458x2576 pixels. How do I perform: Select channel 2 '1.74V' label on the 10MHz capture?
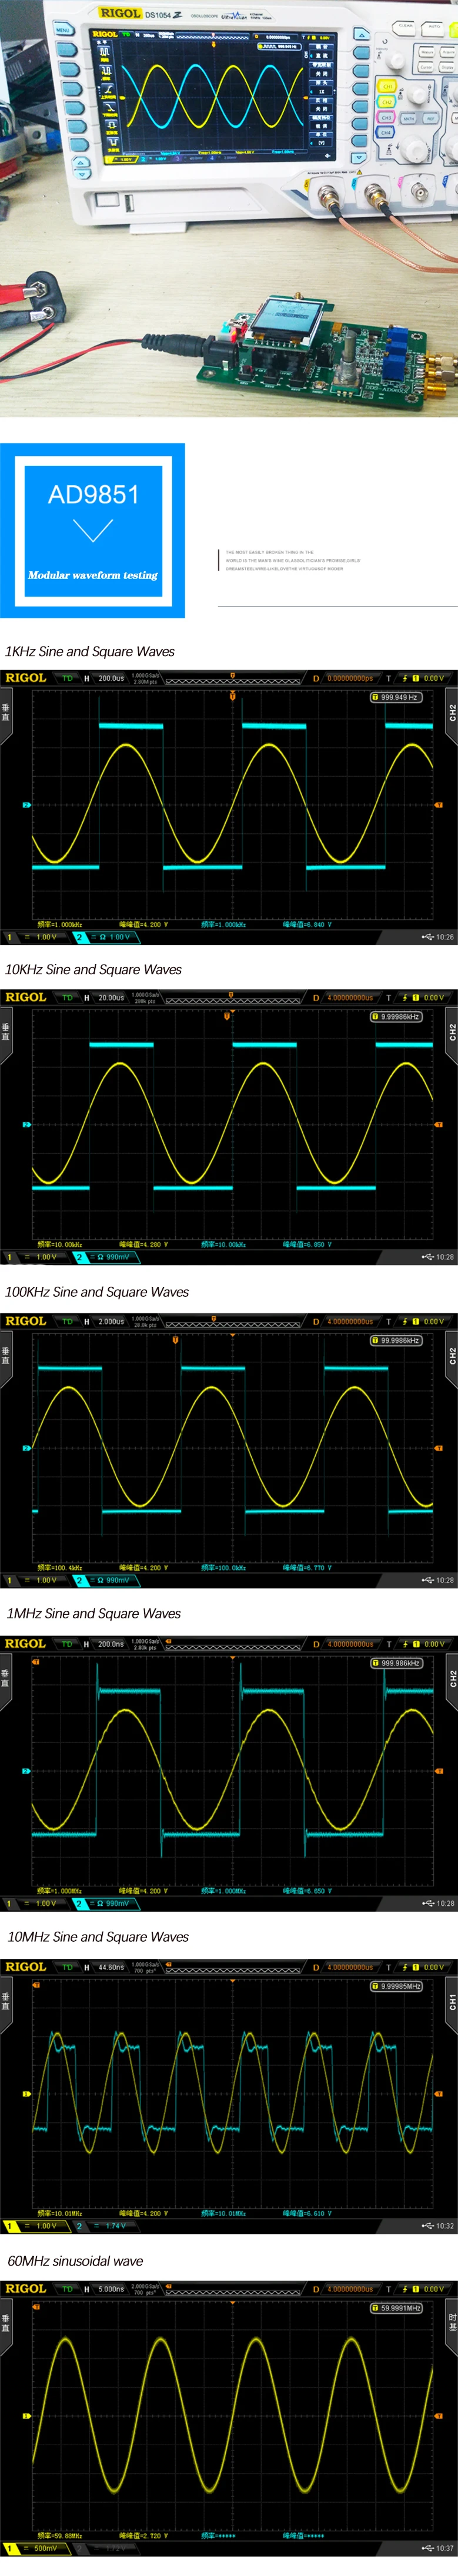point(115,2226)
